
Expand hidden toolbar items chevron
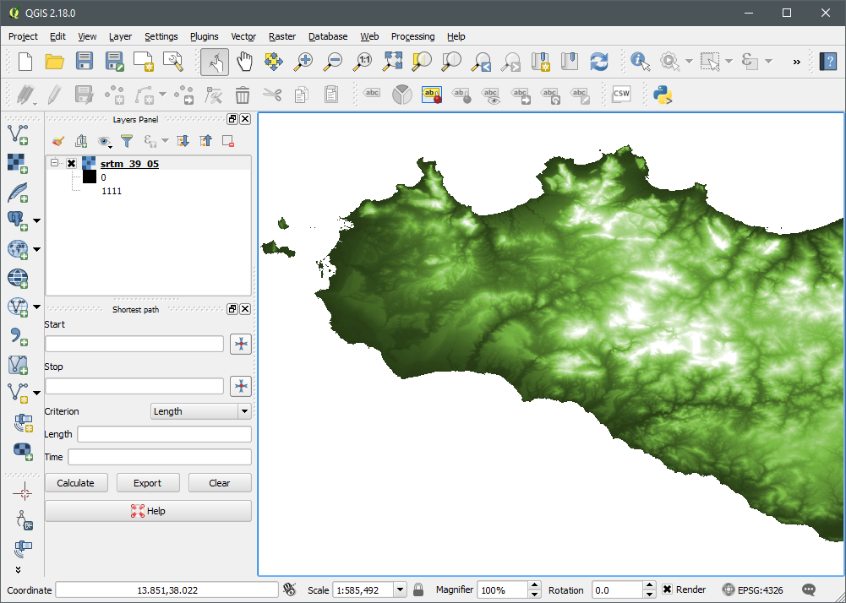(796, 62)
